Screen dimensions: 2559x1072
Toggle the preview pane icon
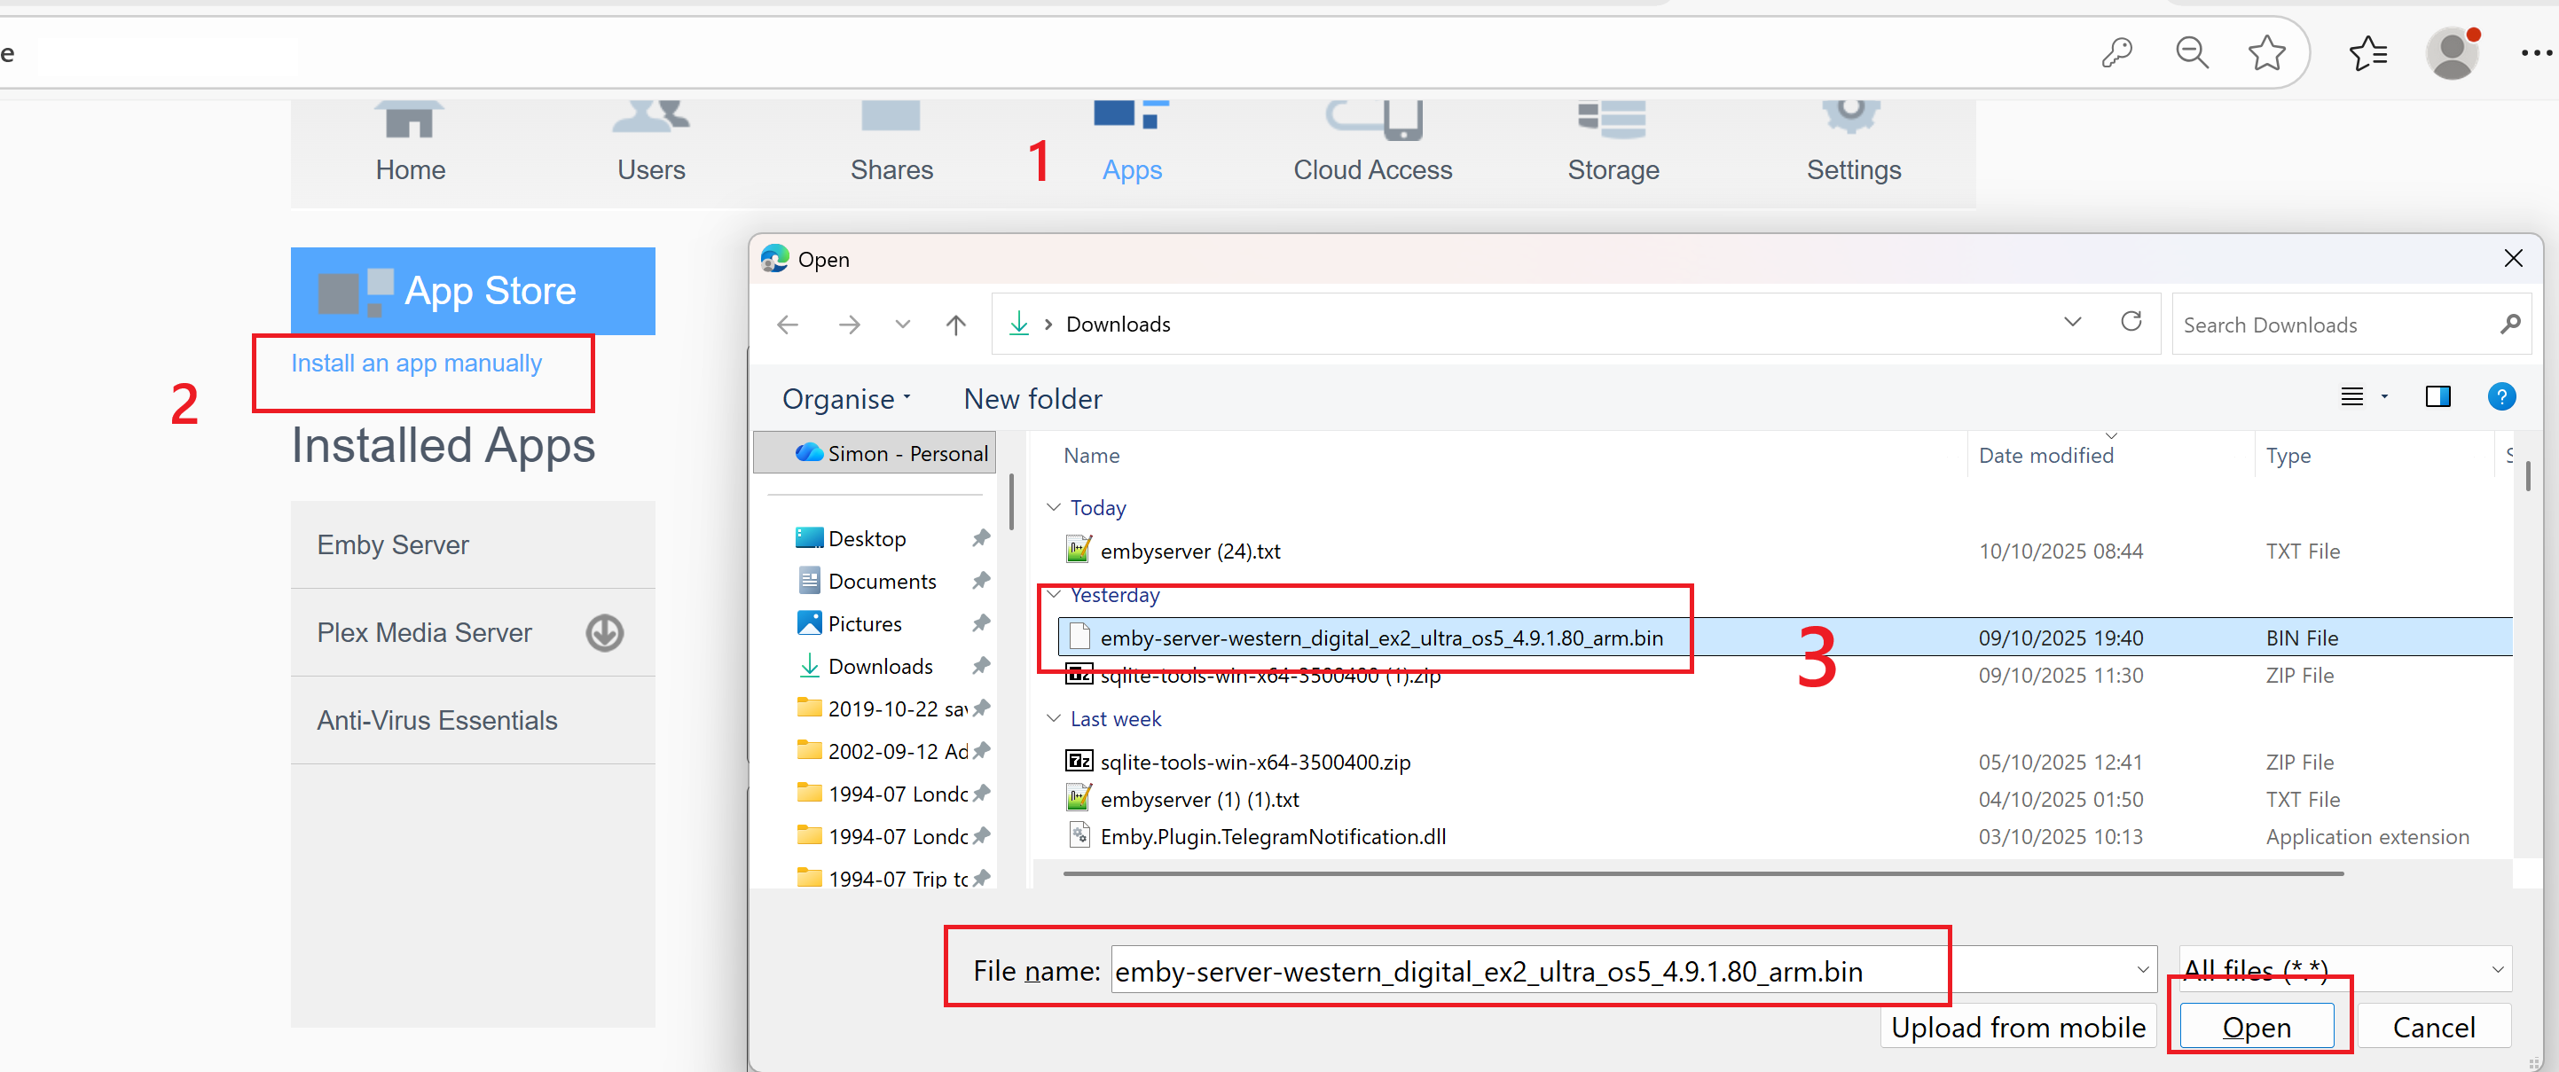[2437, 397]
